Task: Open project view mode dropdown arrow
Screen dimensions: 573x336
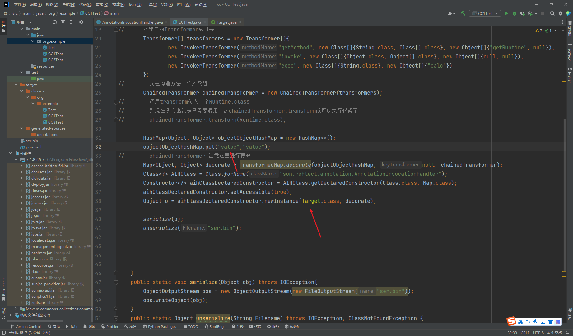Action: point(30,22)
